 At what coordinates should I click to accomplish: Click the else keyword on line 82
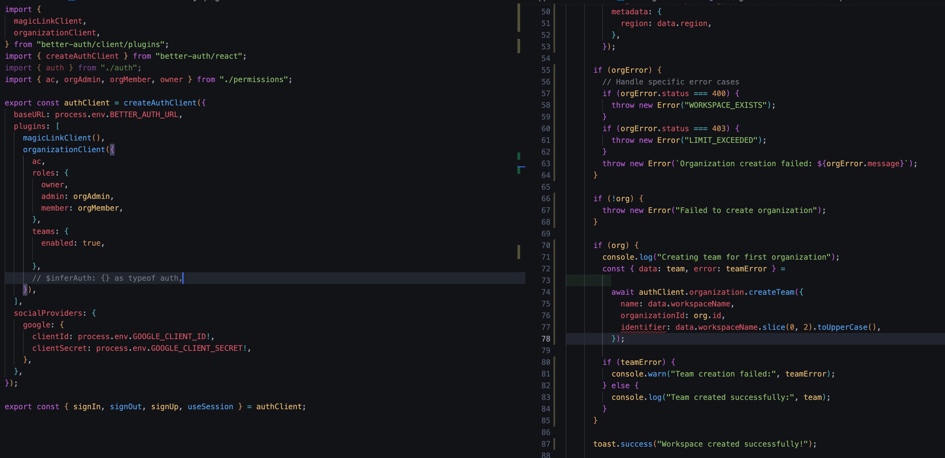[620, 386]
